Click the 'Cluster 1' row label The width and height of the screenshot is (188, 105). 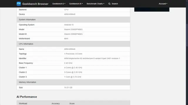point(23,68)
